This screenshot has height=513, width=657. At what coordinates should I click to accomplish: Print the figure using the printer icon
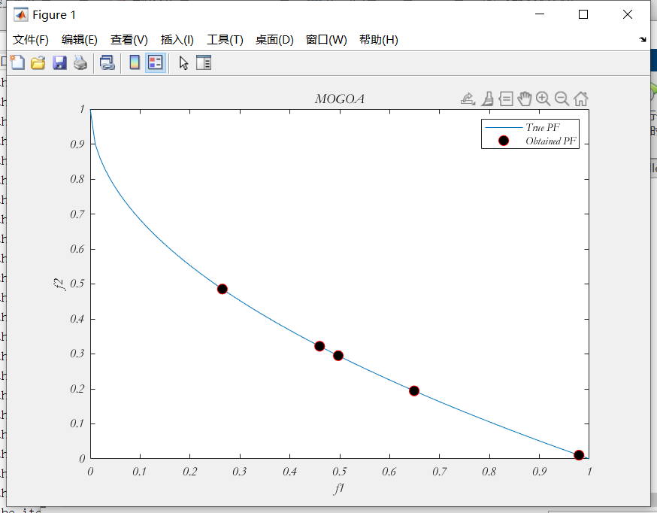pyautogui.click(x=80, y=63)
